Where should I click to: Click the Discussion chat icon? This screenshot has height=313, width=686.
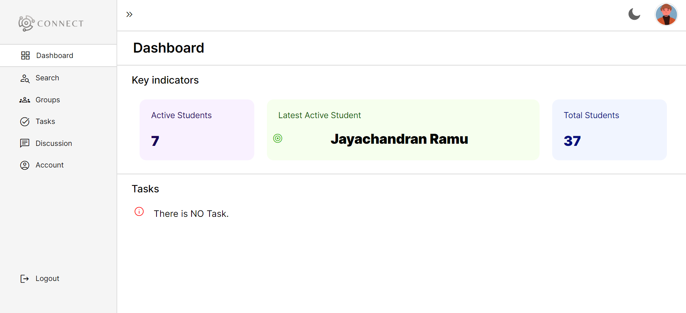(25, 143)
